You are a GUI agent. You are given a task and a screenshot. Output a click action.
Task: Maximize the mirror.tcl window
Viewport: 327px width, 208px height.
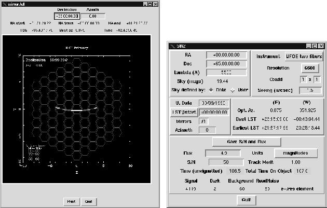150,4
